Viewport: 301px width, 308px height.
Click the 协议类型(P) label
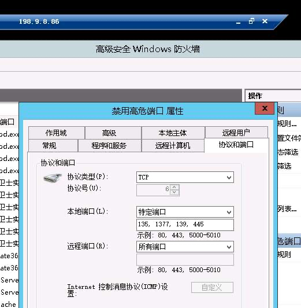tap(88, 177)
